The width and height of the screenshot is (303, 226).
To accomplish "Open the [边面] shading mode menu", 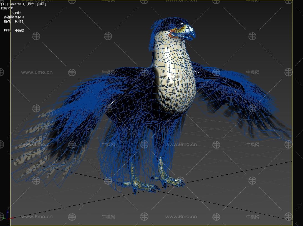I will (41, 4).
